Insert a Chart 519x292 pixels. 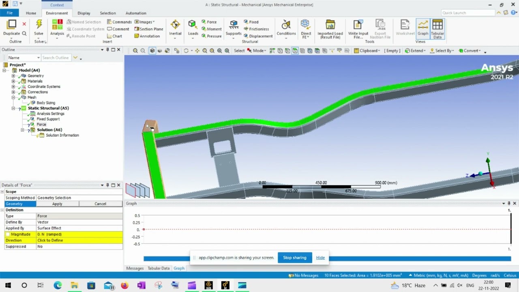pos(114,36)
